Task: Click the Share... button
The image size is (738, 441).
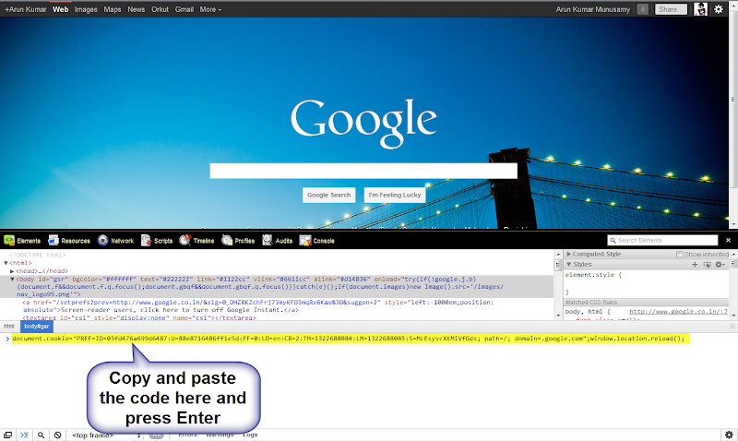Action: point(671,9)
